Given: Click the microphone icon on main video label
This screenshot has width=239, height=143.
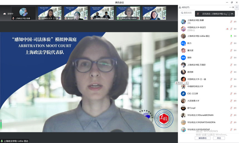Looking at the screenshot, I should point(2,141).
